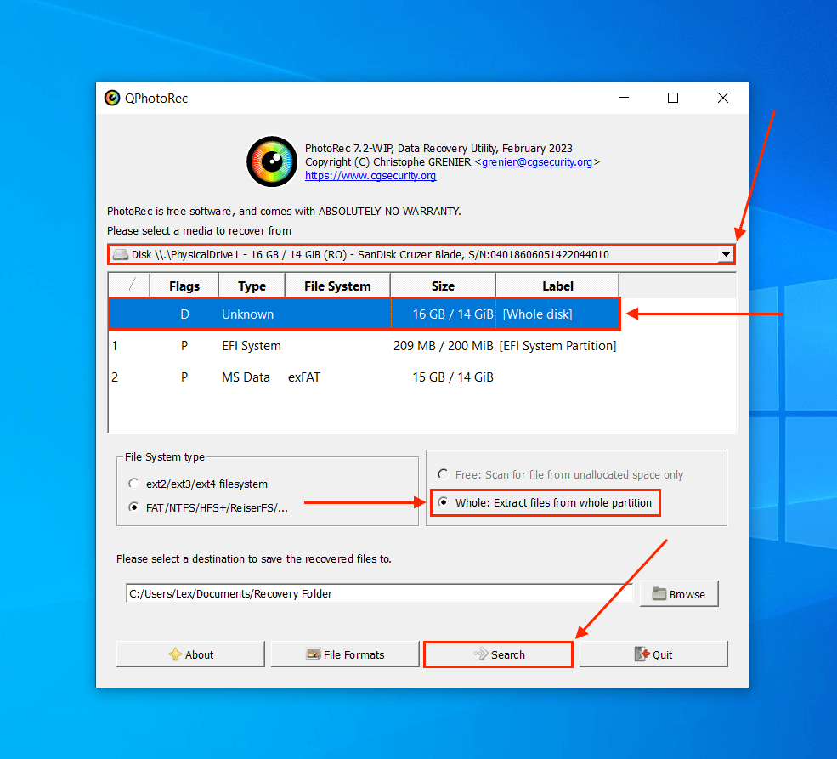Viewport: 837px width, 759px height.
Task: Select FAT/NTFS/HFS+/ReiserFS radio button
Action: pyautogui.click(x=133, y=507)
